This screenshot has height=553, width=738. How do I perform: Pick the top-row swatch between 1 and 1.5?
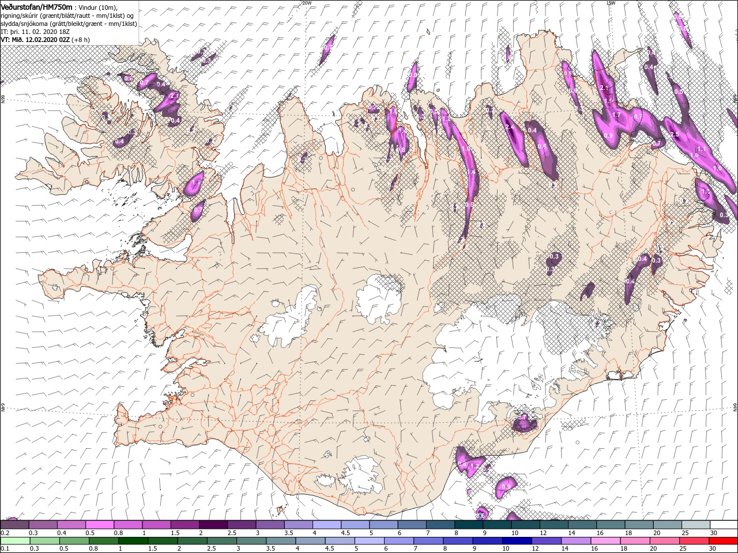pyautogui.click(x=156, y=525)
